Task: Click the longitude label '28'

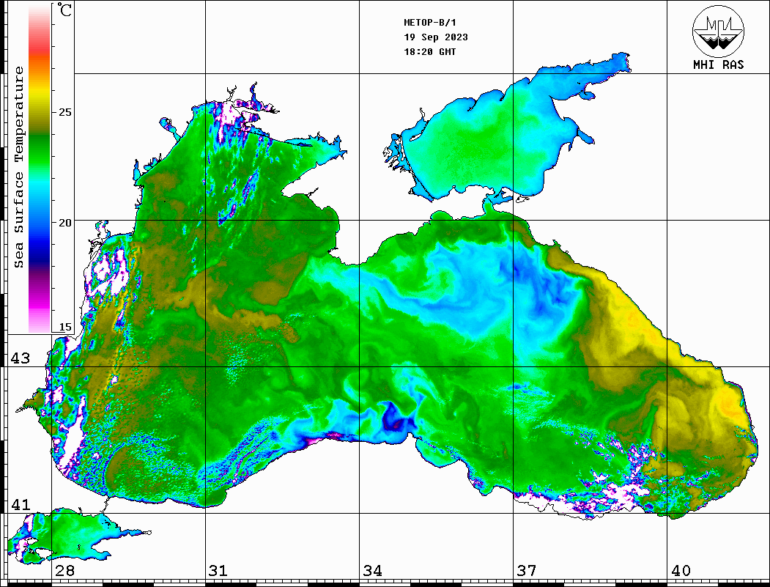Action: tap(64, 570)
